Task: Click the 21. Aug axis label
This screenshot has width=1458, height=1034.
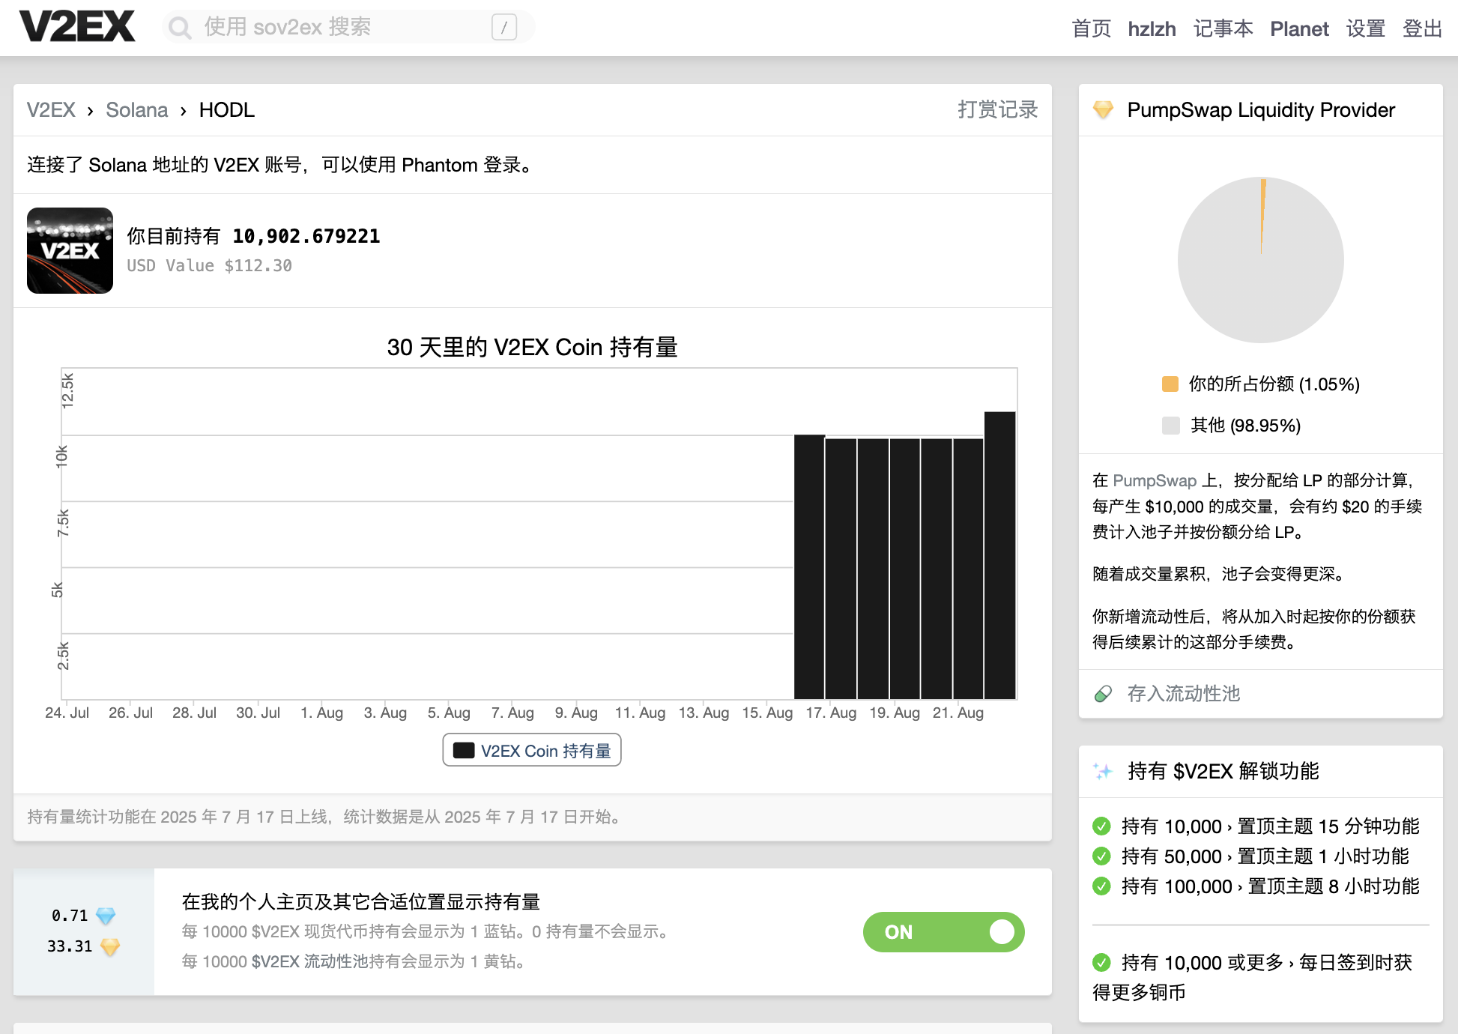Action: [958, 713]
